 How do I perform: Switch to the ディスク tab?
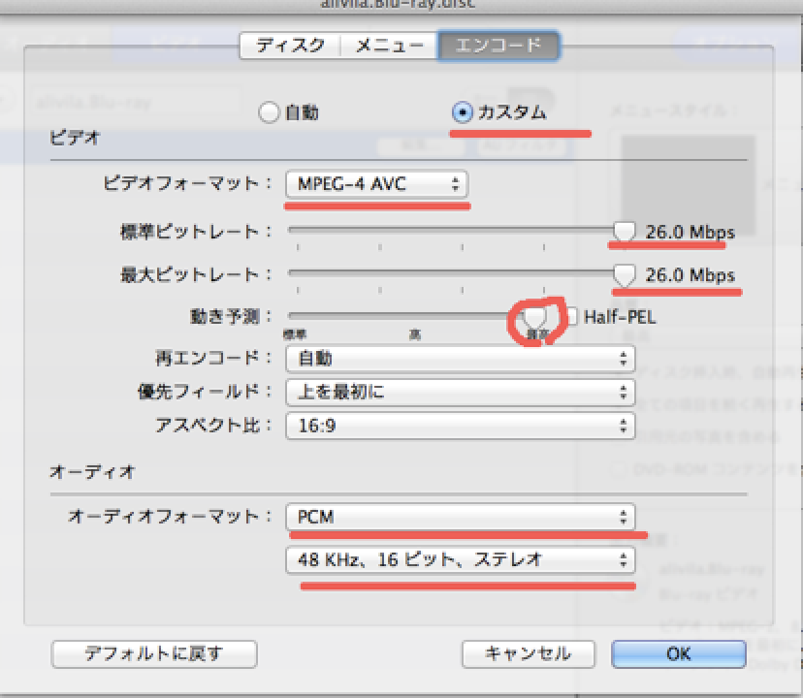point(290,46)
